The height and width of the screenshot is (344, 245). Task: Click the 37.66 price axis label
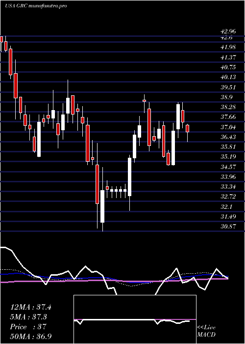(x=228, y=117)
